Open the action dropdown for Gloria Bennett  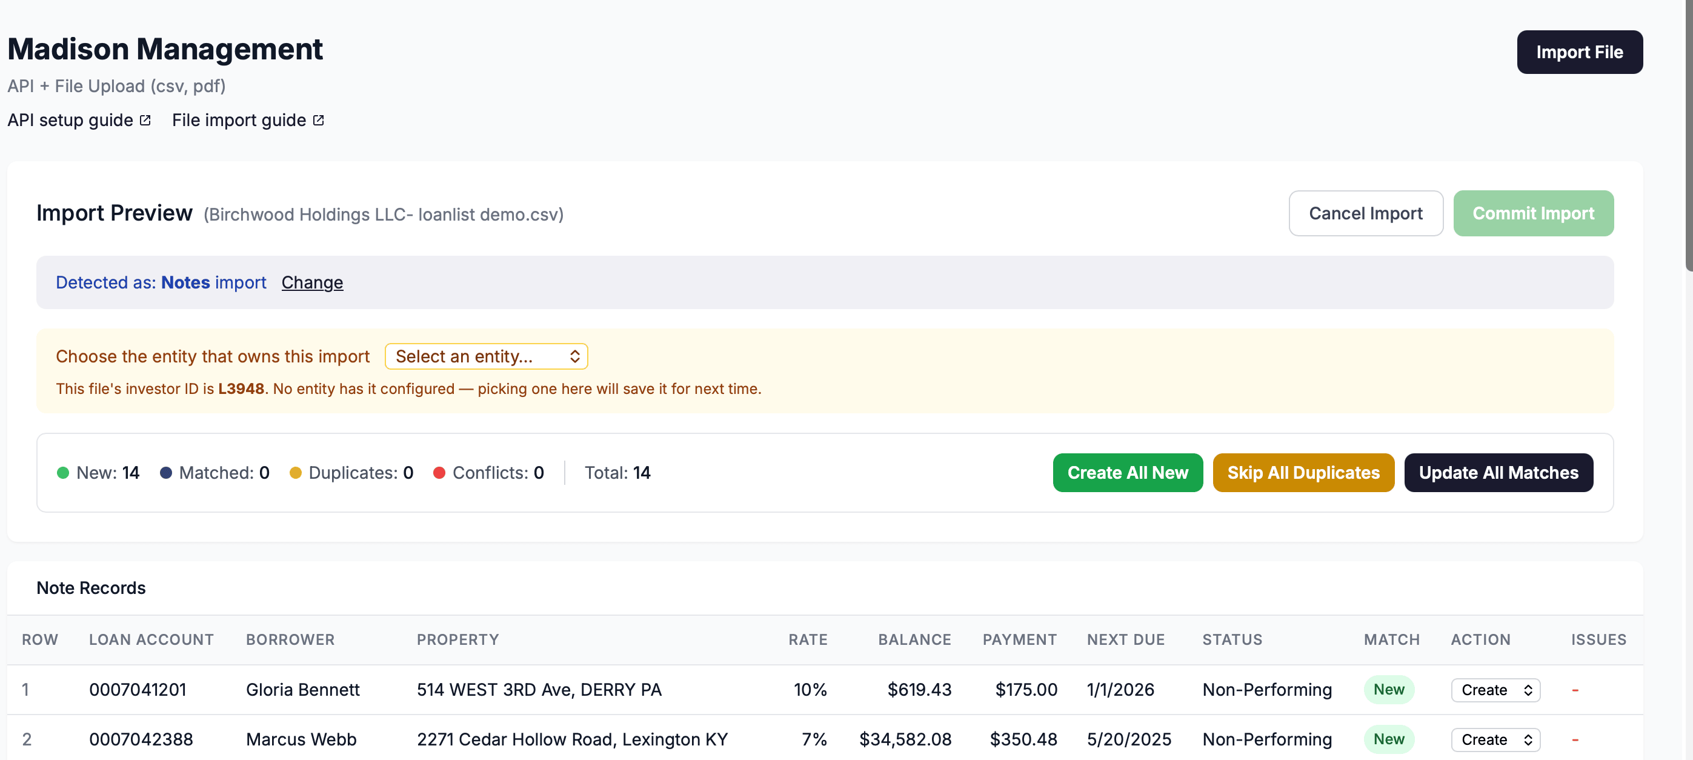coord(1495,690)
